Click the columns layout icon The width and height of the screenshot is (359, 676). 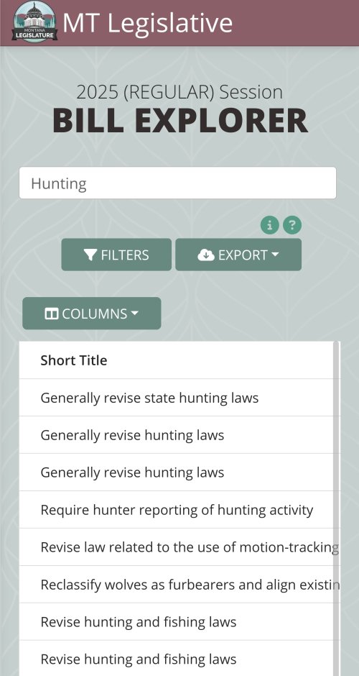tap(51, 314)
